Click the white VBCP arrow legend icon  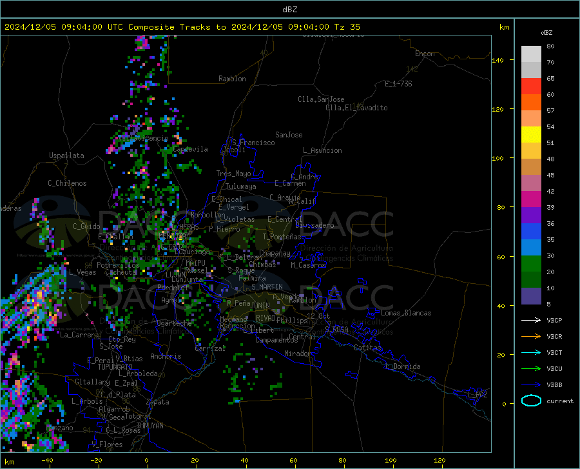click(x=531, y=320)
